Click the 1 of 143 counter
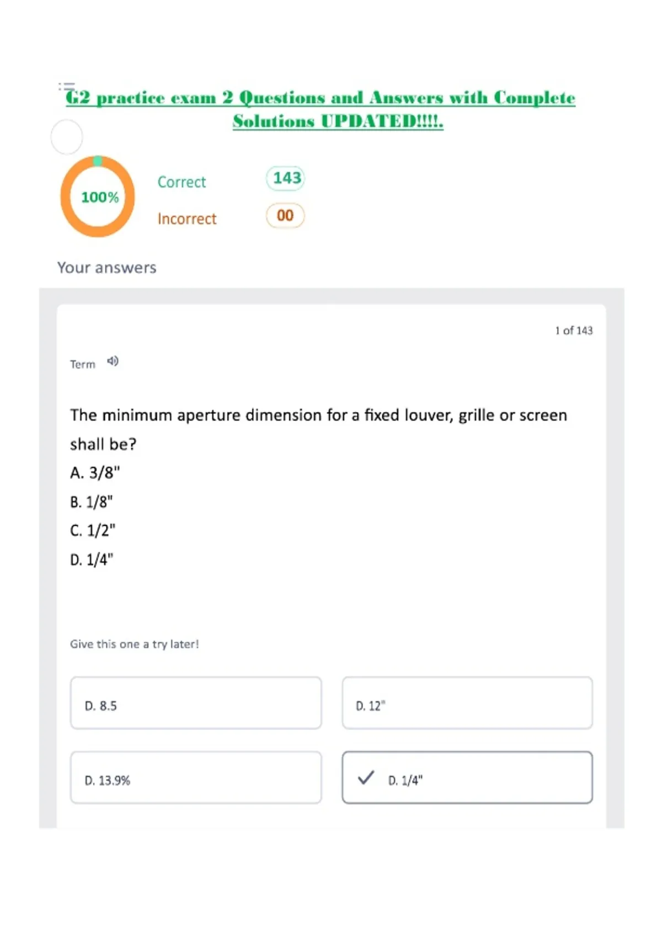This screenshot has width=662, height=938. pyautogui.click(x=574, y=331)
